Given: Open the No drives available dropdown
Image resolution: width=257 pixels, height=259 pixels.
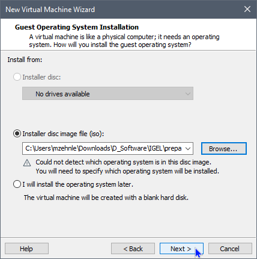Looking at the screenshot, I should 107,93.
